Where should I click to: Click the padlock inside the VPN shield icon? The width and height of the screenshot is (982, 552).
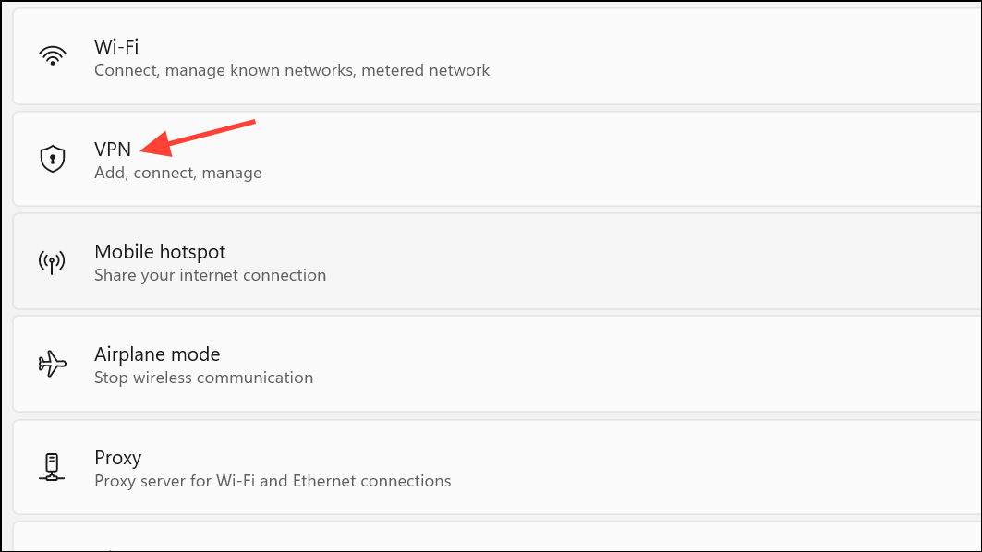[53, 159]
